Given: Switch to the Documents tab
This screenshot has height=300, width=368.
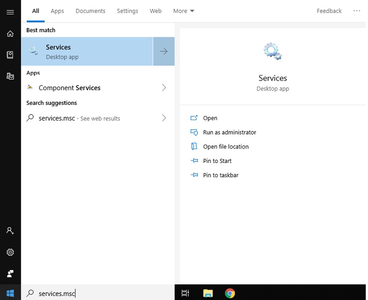Looking at the screenshot, I should point(90,11).
